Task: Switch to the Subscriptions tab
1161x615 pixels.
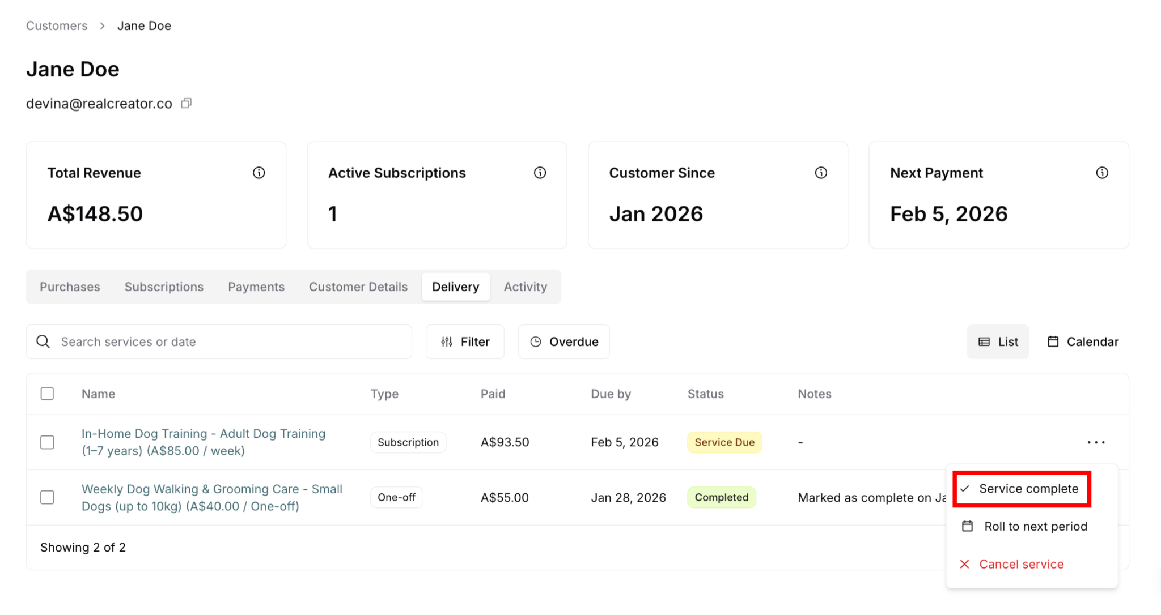Action: [164, 287]
